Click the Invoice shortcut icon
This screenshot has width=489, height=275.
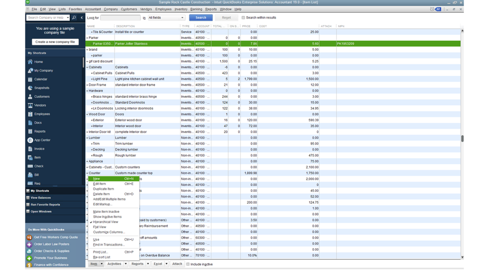coord(30,149)
